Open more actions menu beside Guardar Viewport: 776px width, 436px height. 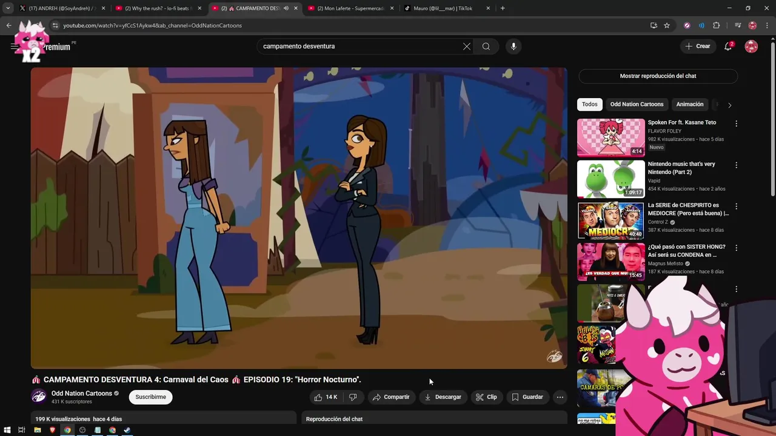point(560,397)
